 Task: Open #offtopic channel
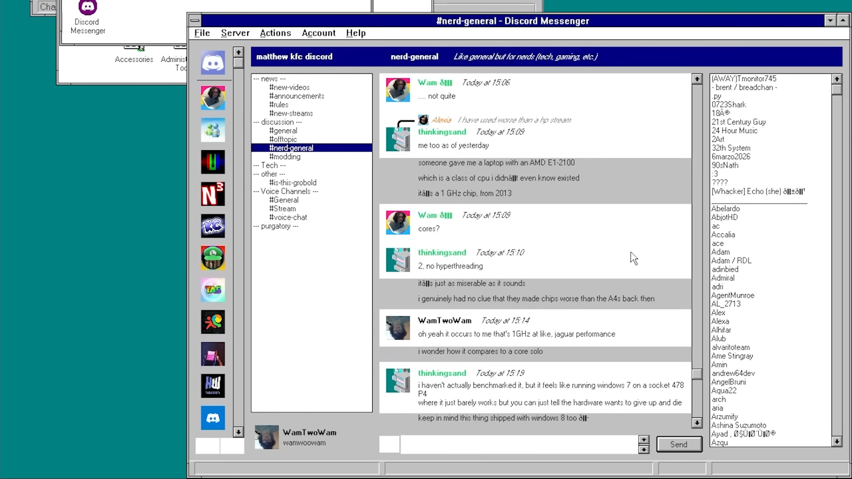(x=283, y=139)
